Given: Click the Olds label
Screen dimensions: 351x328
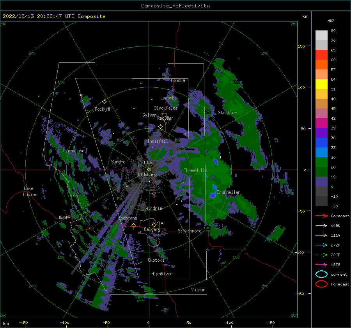Looking at the screenshot, I should click(x=149, y=163).
